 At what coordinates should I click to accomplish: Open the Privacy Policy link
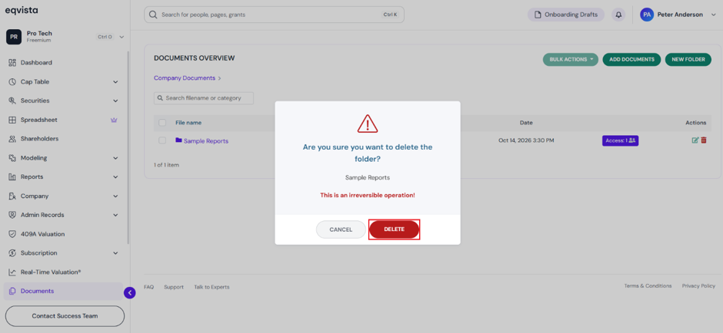698,286
